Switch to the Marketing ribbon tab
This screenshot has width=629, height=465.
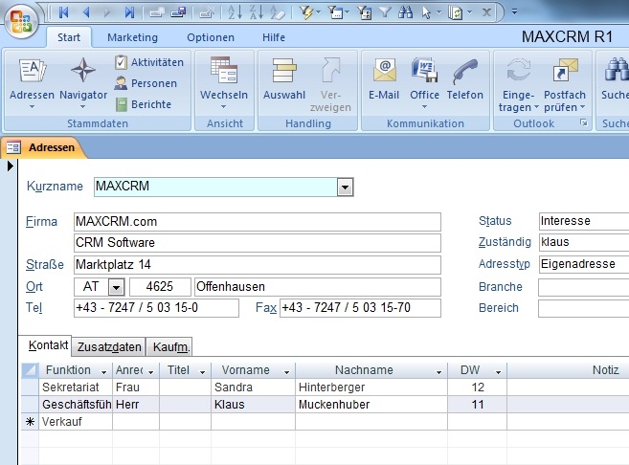coord(132,37)
